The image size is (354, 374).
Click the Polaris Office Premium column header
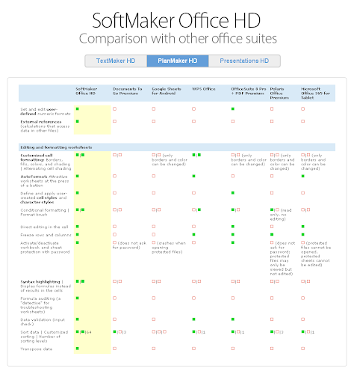[279, 93]
